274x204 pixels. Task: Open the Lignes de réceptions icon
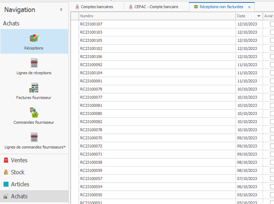click(x=34, y=63)
